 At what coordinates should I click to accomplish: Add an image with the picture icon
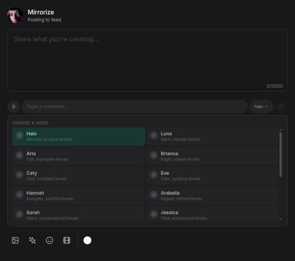point(15,240)
